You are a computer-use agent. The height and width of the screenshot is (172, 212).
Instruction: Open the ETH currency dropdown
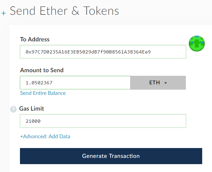(x=158, y=83)
